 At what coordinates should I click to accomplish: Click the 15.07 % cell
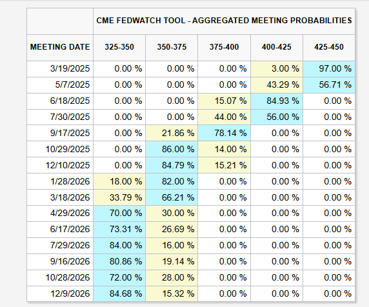[224, 101]
